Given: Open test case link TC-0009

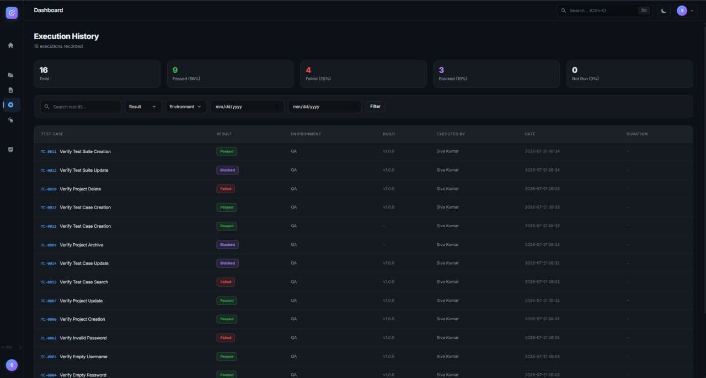Looking at the screenshot, I should [x=49, y=245].
